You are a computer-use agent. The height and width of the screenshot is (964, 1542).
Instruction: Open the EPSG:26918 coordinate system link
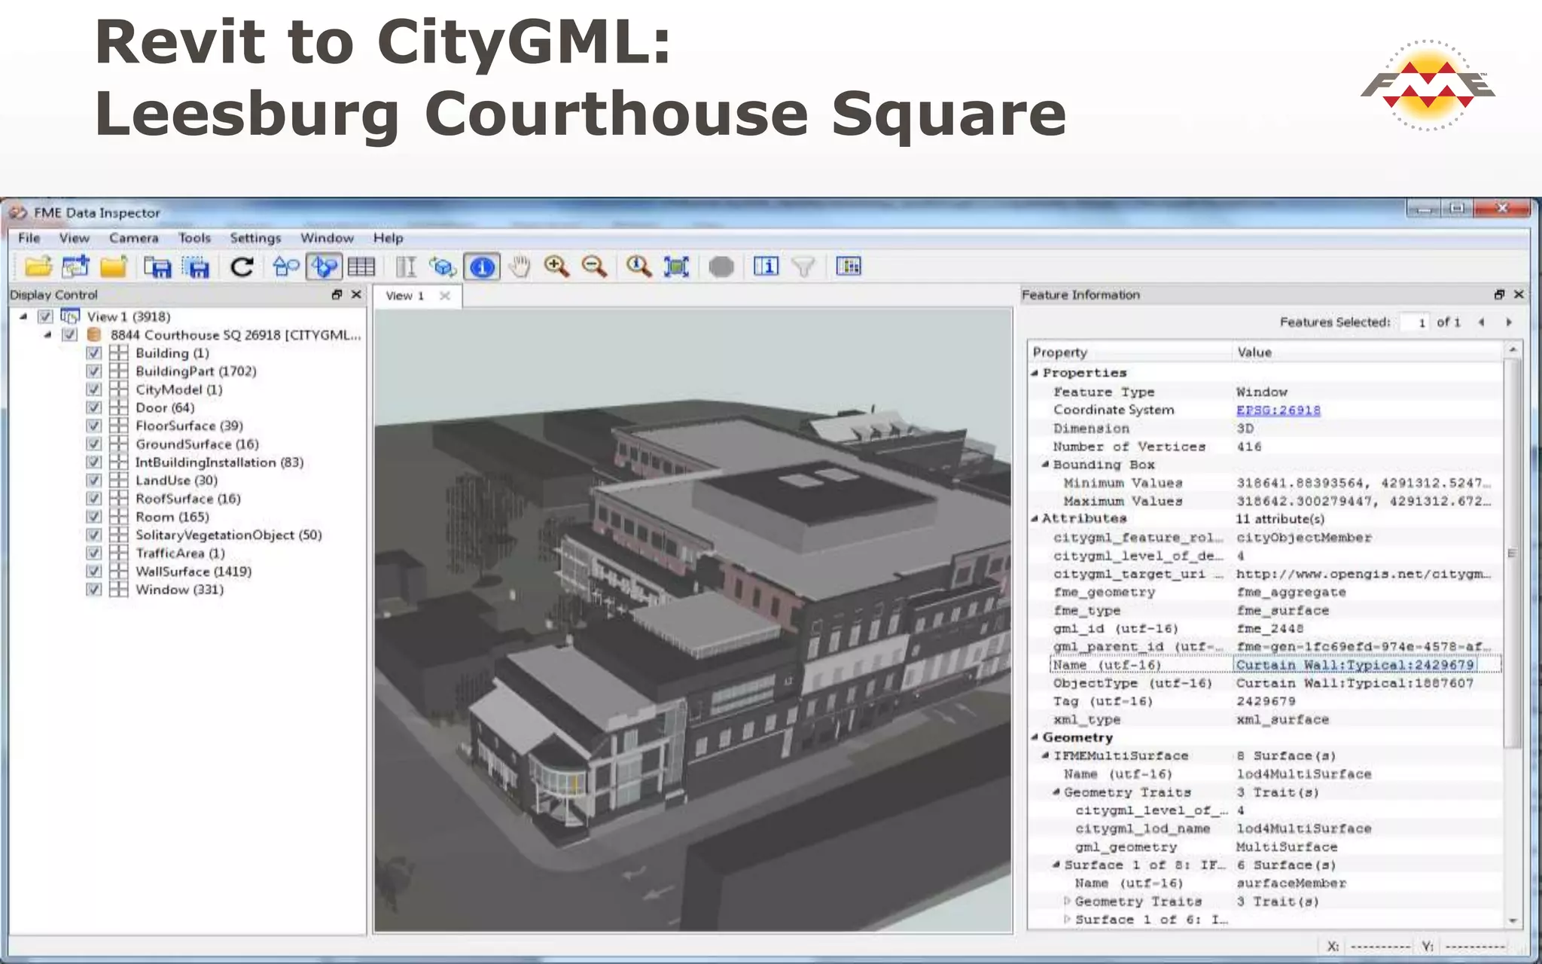(x=1278, y=410)
